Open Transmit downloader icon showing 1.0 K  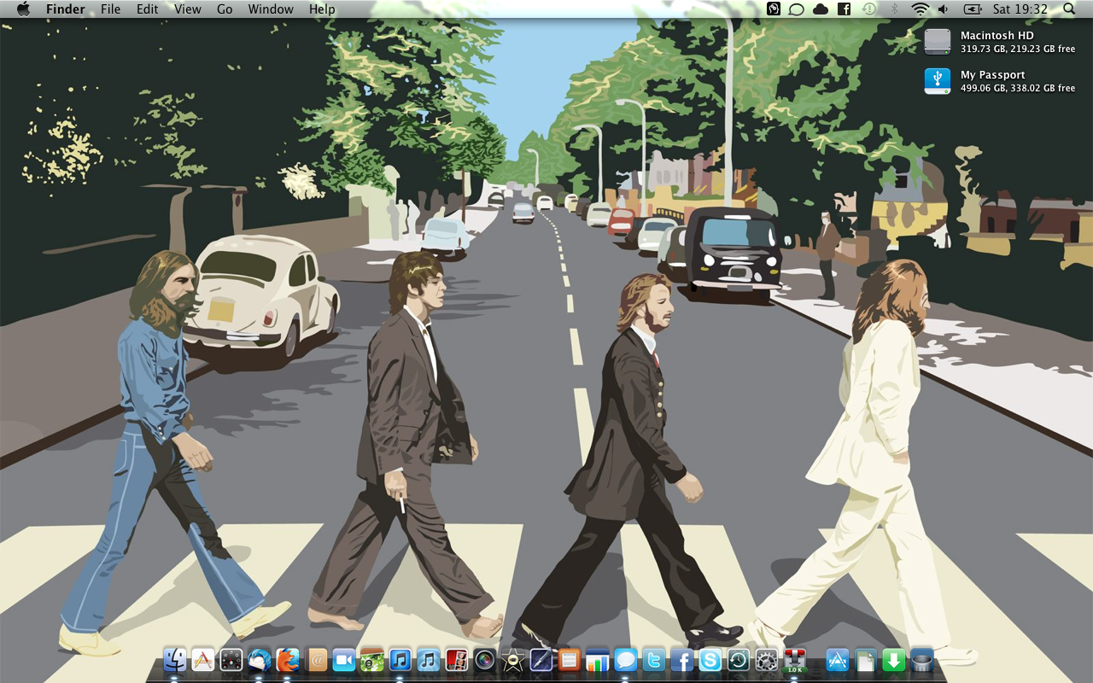795,659
